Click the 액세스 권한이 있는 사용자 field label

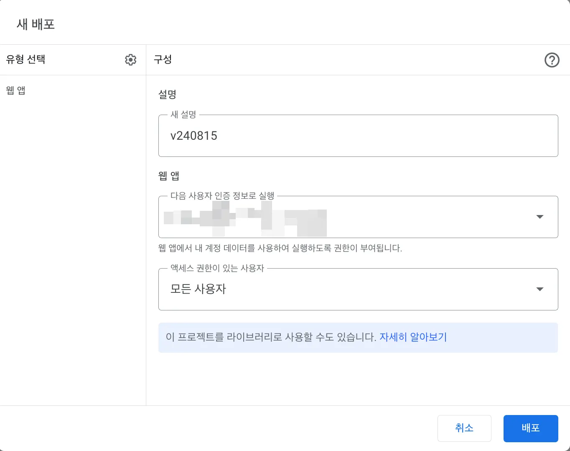(x=217, y=268)
